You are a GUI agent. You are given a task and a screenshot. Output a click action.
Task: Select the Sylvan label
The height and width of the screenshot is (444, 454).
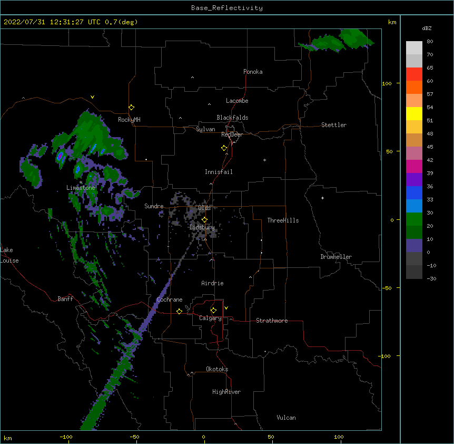205,129
